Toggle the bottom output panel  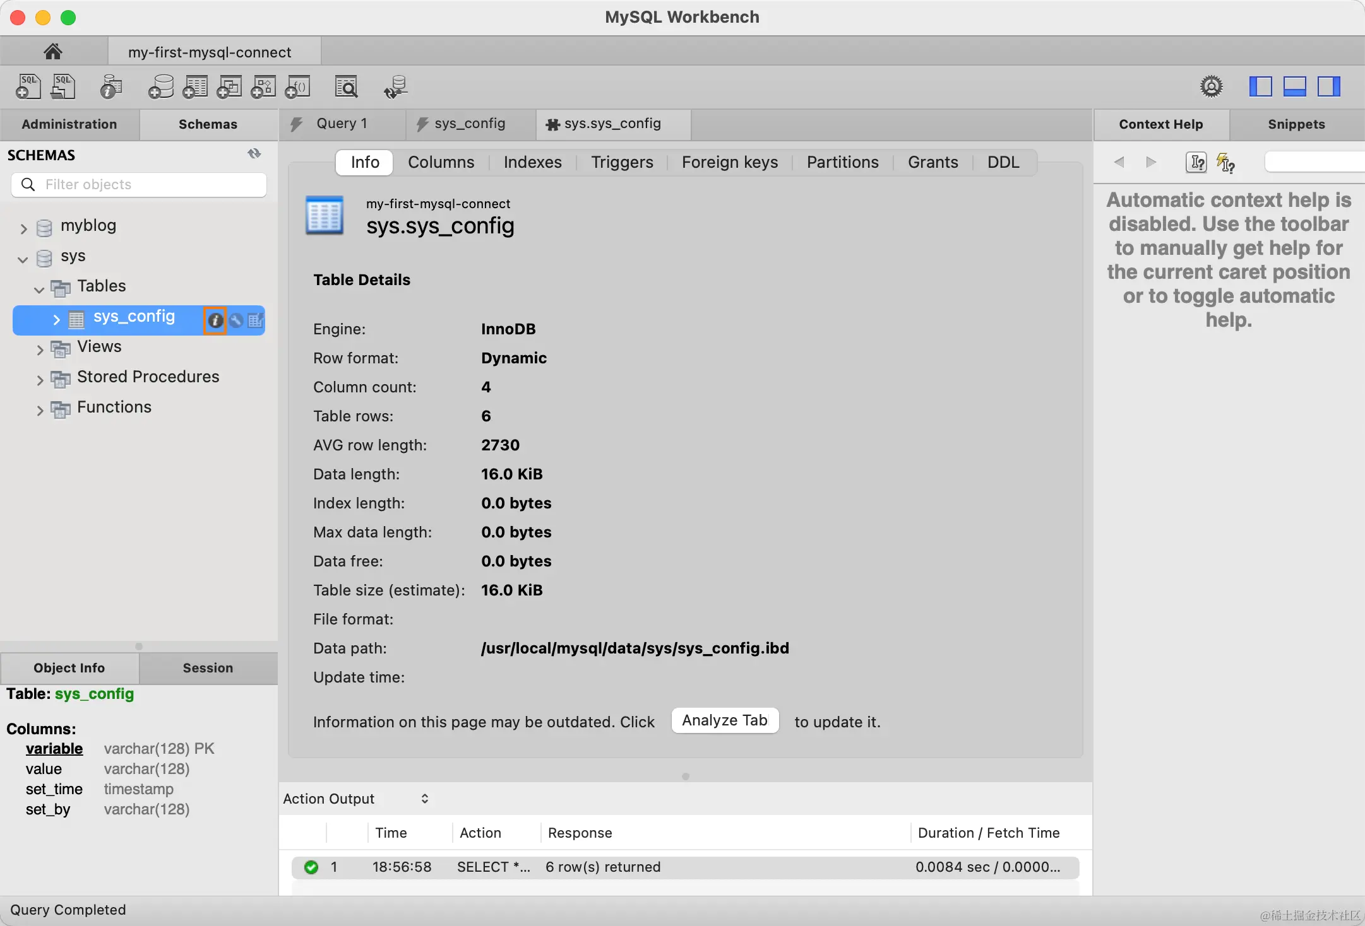click(x=1294, y=86)
